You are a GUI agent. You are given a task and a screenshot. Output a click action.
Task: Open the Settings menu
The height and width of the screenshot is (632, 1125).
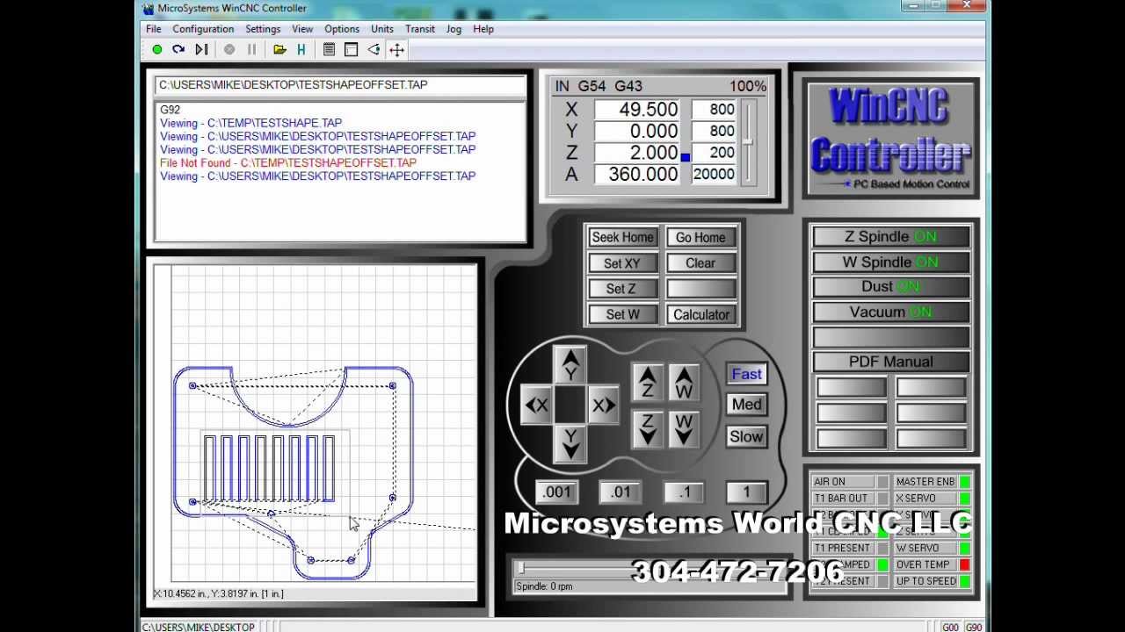tap(263, 29)
